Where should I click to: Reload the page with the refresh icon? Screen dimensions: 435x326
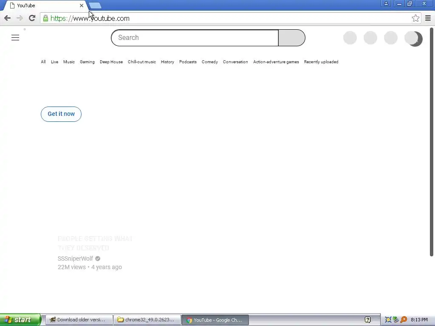[x=32, y=18]
